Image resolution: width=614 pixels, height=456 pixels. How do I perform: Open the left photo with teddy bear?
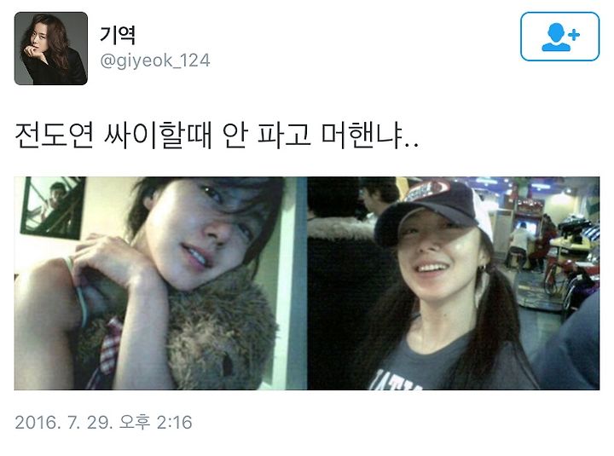tap(160, 283)
